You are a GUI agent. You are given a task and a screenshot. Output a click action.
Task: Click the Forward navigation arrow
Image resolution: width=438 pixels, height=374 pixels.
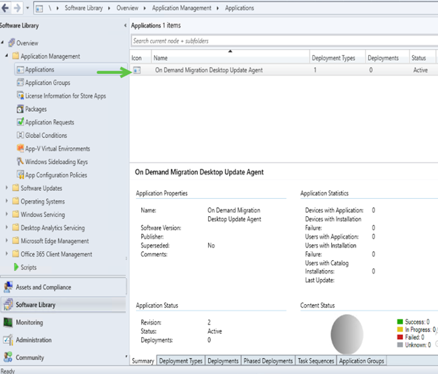[x=17, y=8]
